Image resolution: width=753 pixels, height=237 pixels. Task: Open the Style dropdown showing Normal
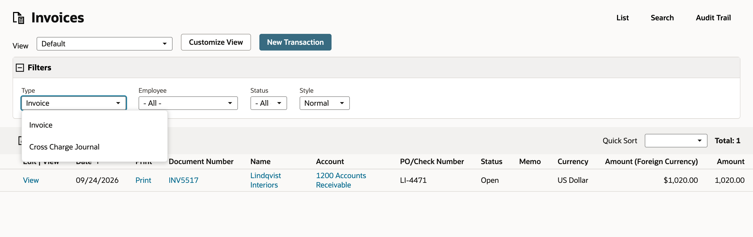324,103
